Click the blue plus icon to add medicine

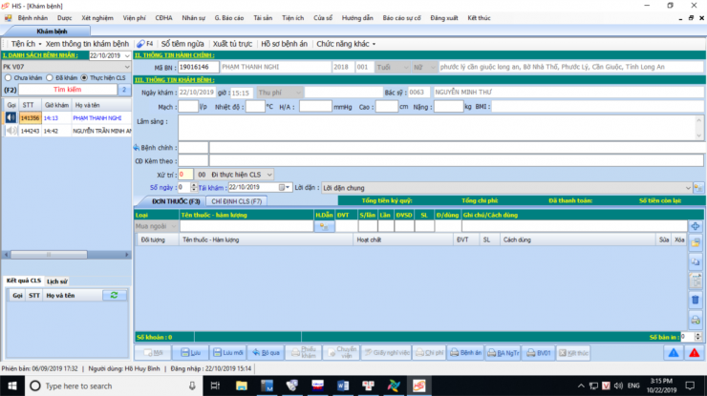click(x=695, y=226)
